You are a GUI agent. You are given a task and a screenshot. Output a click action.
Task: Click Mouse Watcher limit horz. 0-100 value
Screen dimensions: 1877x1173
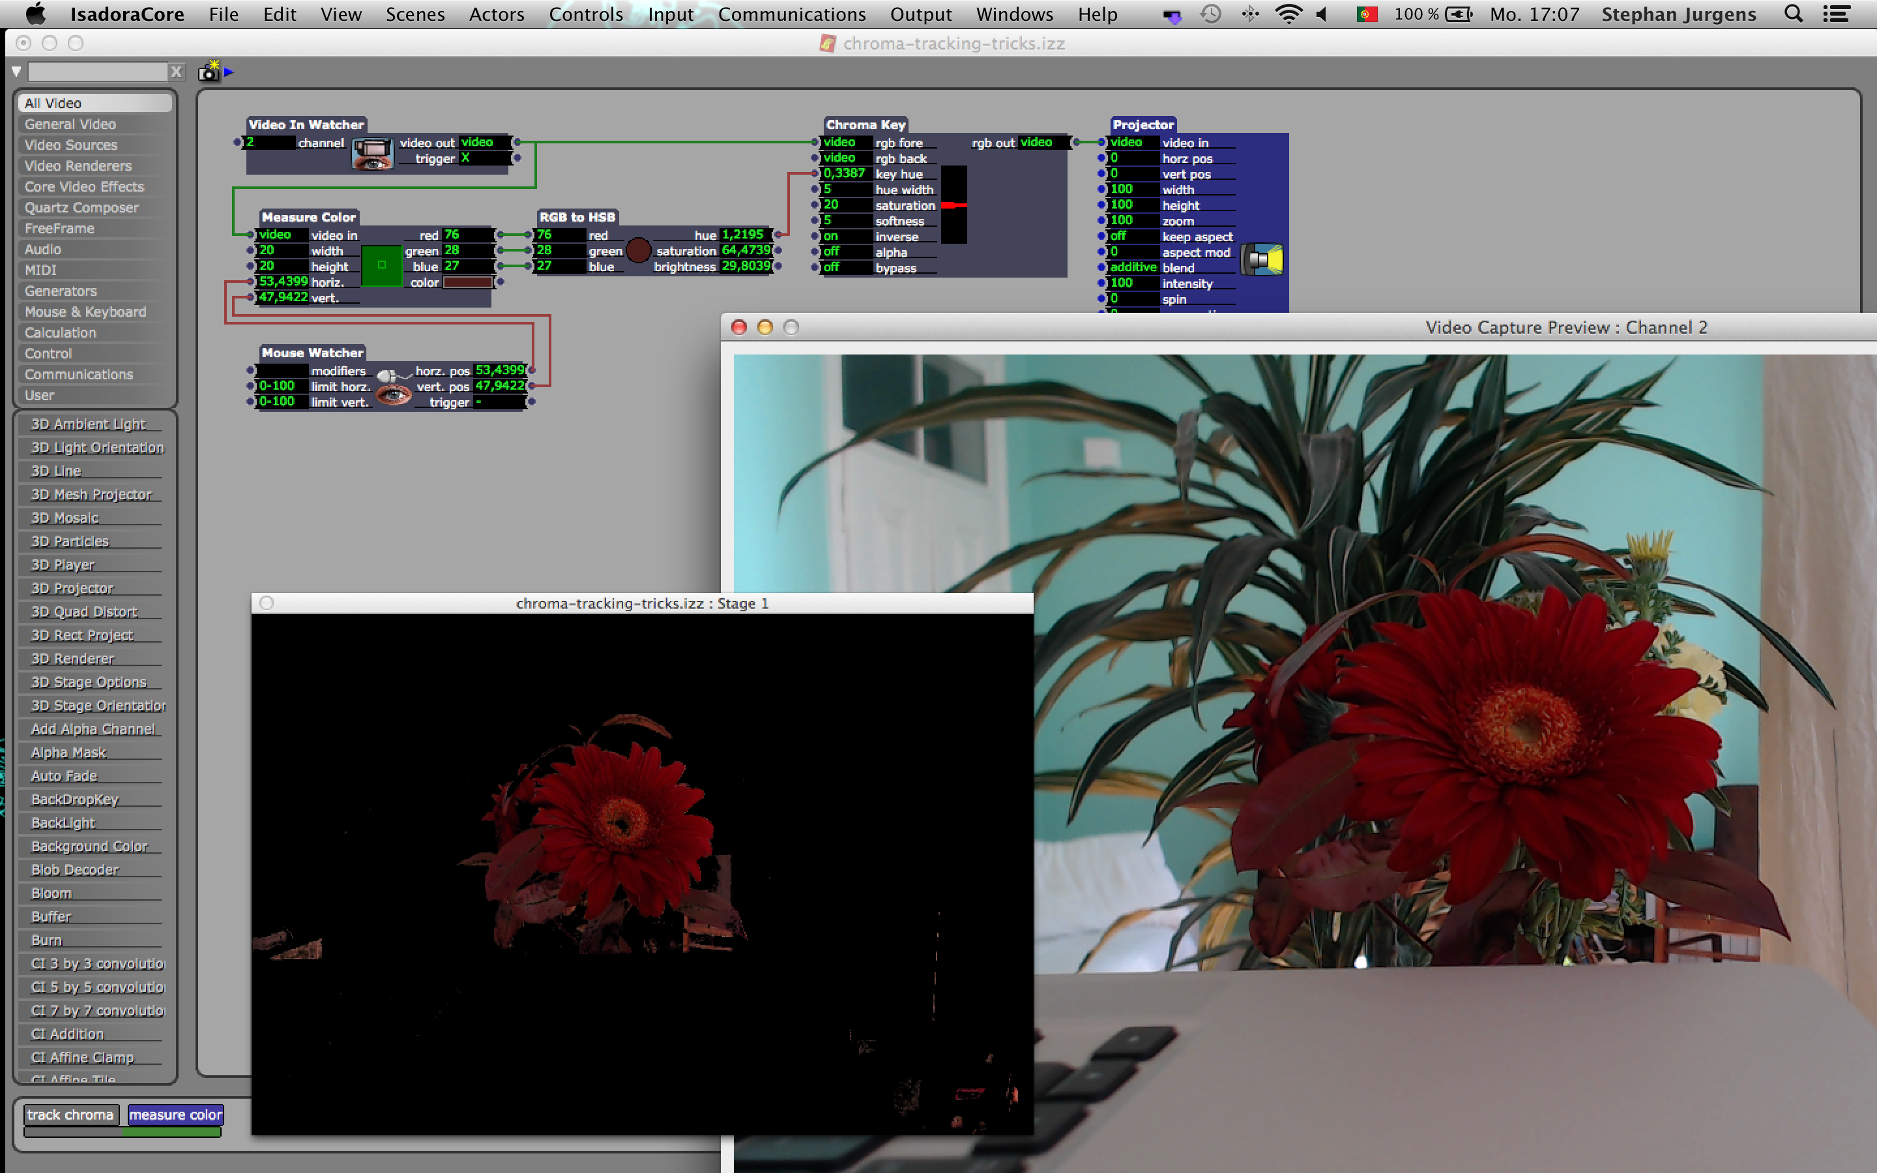pos(282,386)
